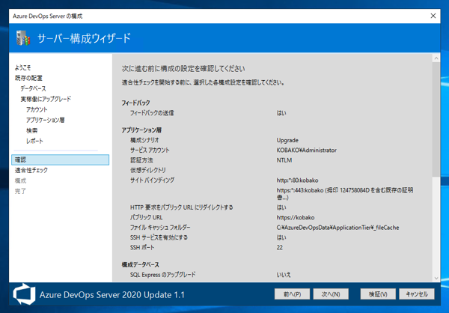Click the SSH サービスを有効にする label
The width and height of the screenshot is (449, 313).
pyautogui.click(x=159, y=237)
